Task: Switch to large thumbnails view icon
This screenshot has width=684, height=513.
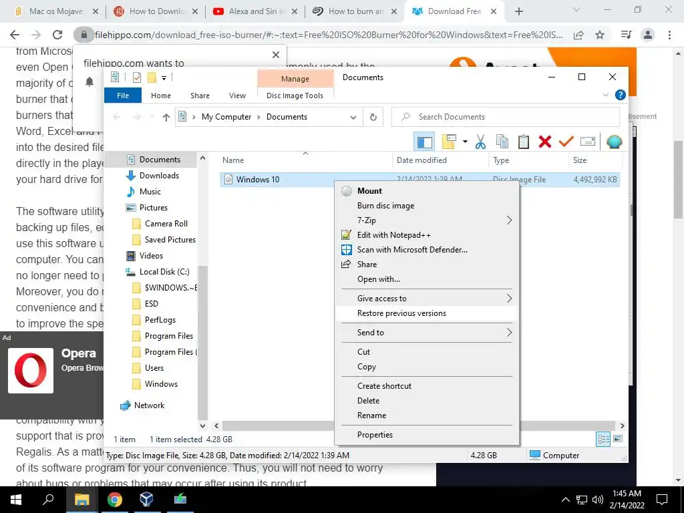Action: pos(618,439)
